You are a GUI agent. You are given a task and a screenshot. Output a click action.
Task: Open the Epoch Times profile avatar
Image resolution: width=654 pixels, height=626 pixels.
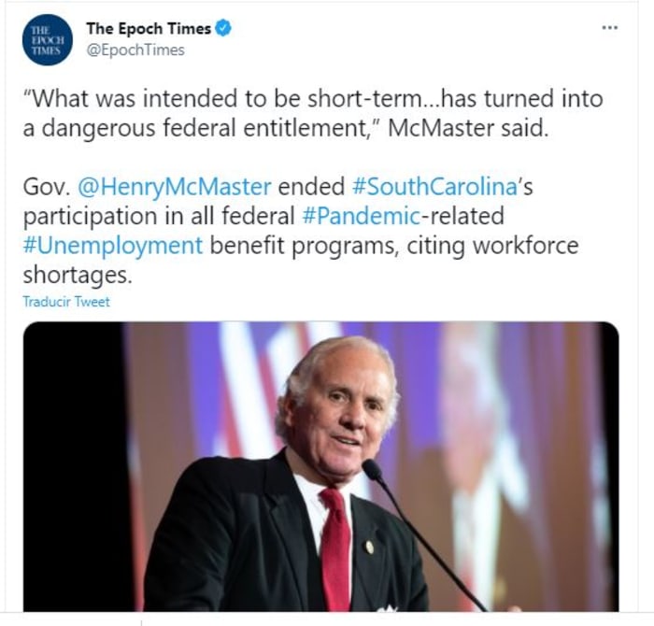tap(47, 40)
